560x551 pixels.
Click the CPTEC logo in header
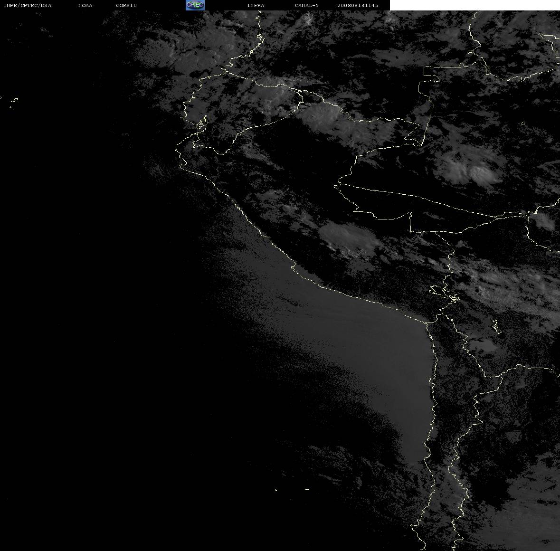point(195,5)
